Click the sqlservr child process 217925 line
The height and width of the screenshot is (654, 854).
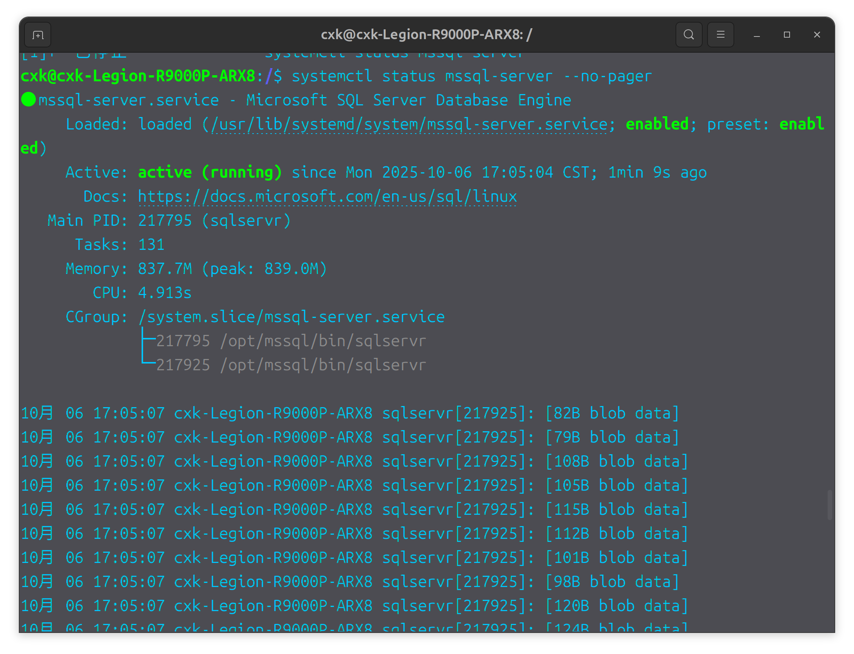coord(291,365)
